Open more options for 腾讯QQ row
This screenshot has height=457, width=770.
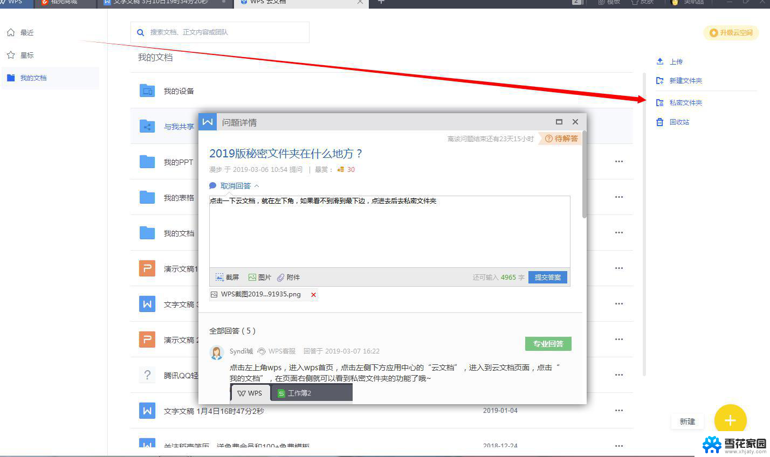(619, 375)
